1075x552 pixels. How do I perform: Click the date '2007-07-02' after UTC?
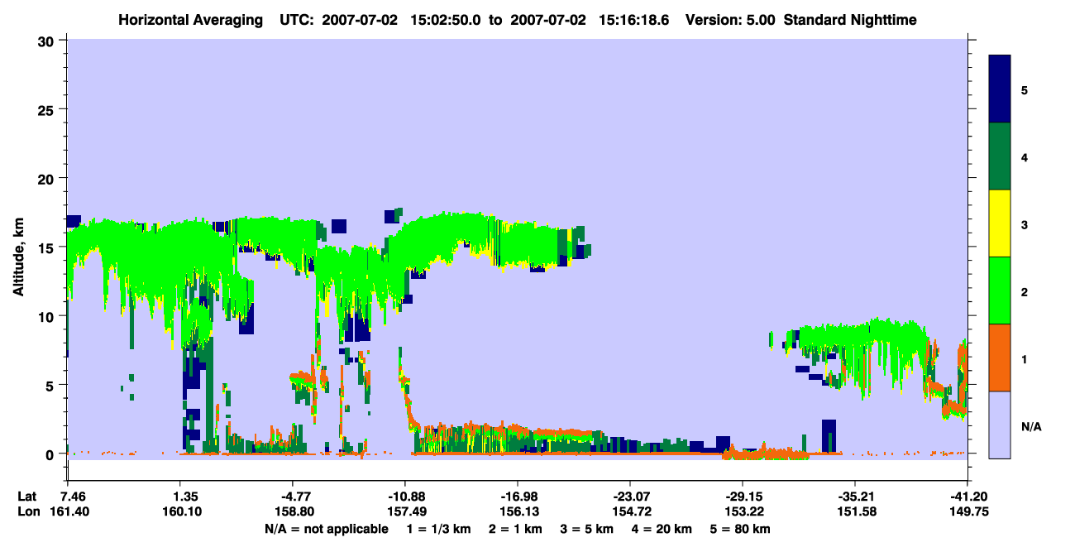[x=361, y=20]
